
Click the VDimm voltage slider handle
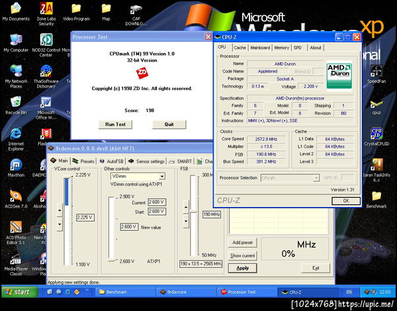tap(112, 260)
